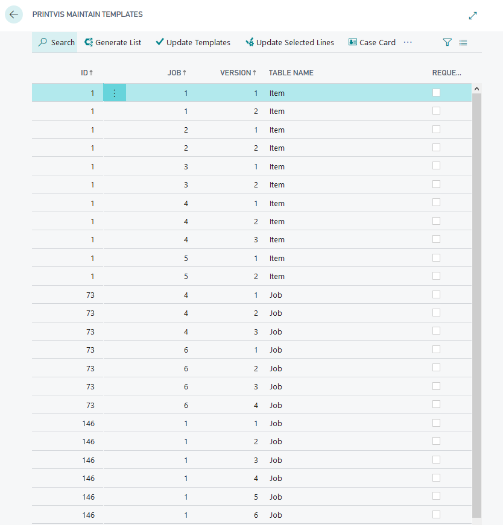Go back using the arrow button
This screenshot has width=503, height=525.
14,14
